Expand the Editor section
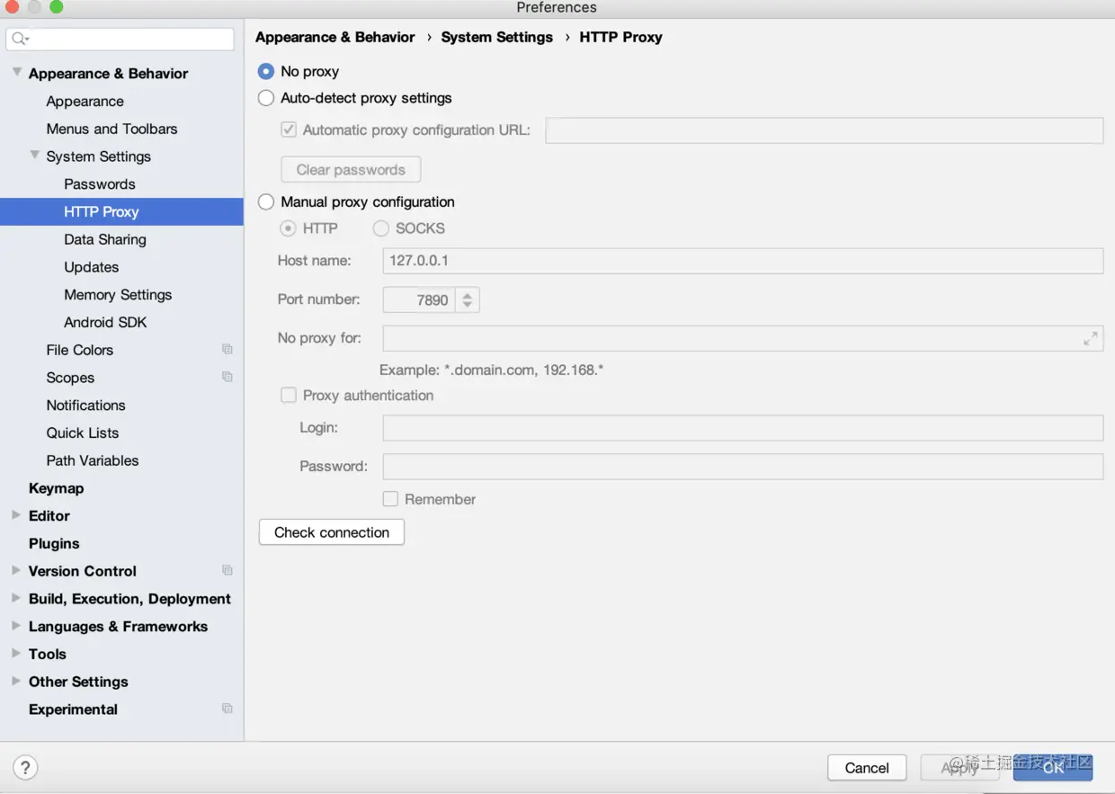The height and width of the screenshot is (794, 1115). (x=16, y=515)
